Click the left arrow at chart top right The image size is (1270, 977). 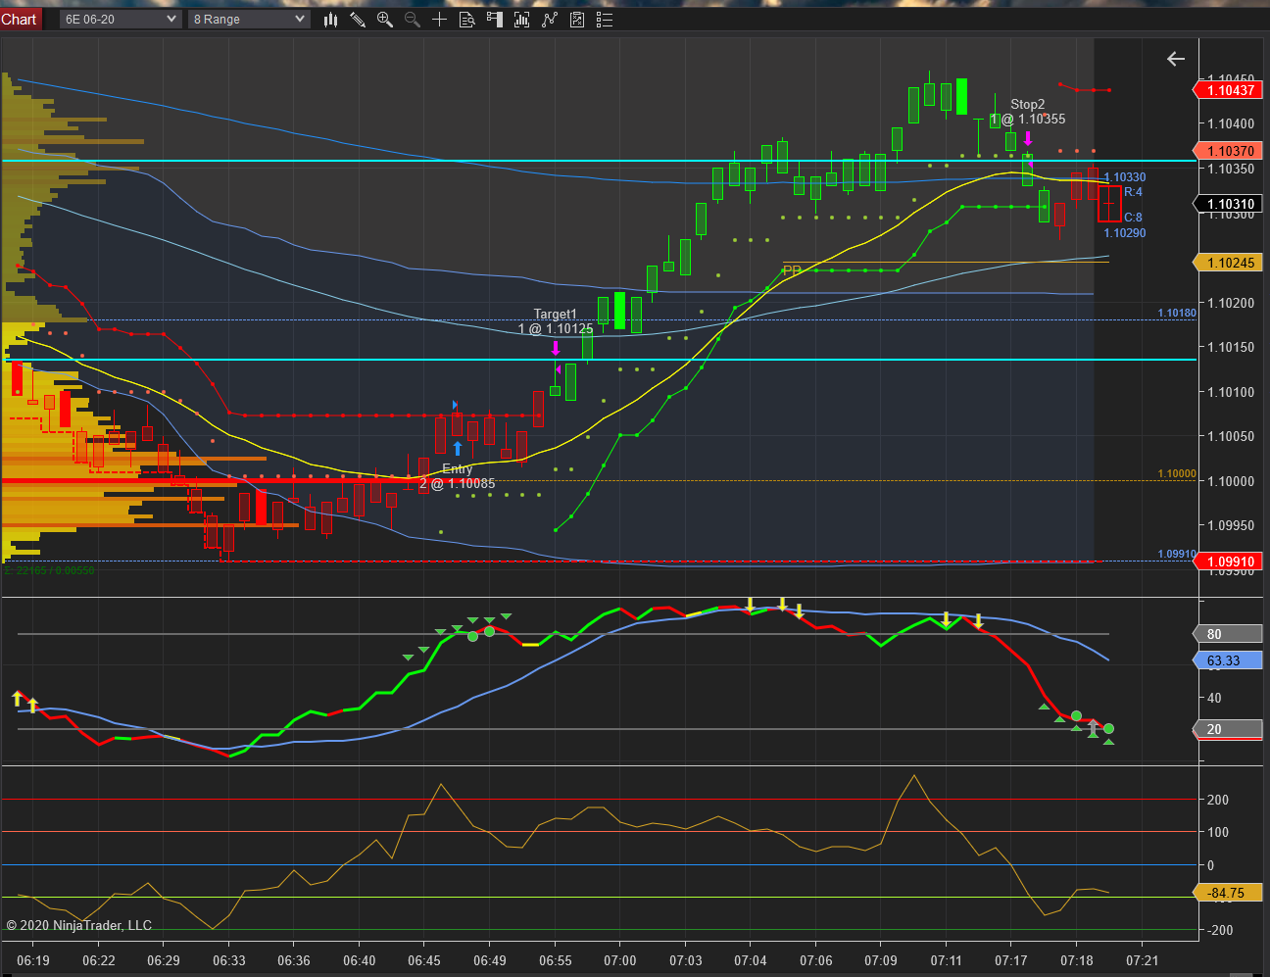point(1176,59)
